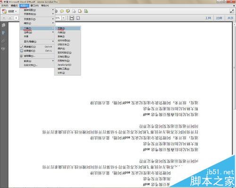Click the read mode expand icon at toolbar right
The width and height of the screenshot is (236, 188).
[x=232, y=11]
